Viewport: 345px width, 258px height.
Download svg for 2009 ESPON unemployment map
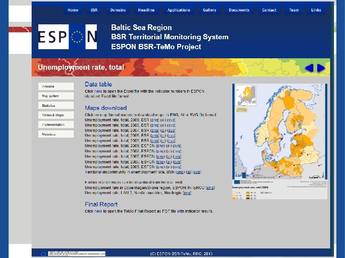tap(177, 146)
